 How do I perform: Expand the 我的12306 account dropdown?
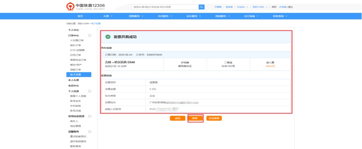click(x=260, y=7)
